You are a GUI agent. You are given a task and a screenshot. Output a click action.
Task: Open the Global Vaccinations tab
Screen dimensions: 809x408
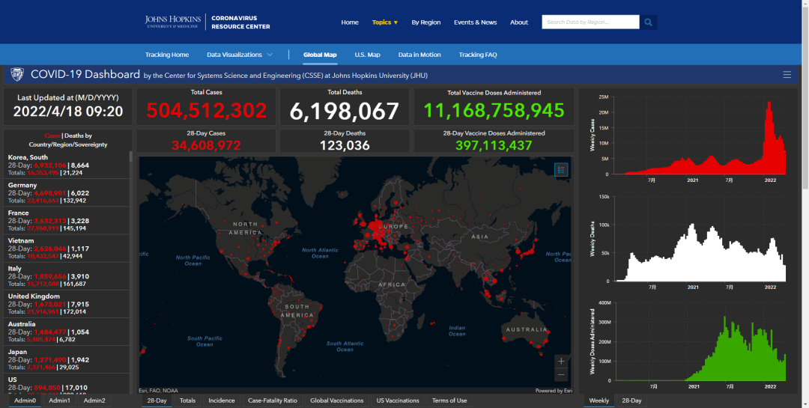(x=337, y=401)
